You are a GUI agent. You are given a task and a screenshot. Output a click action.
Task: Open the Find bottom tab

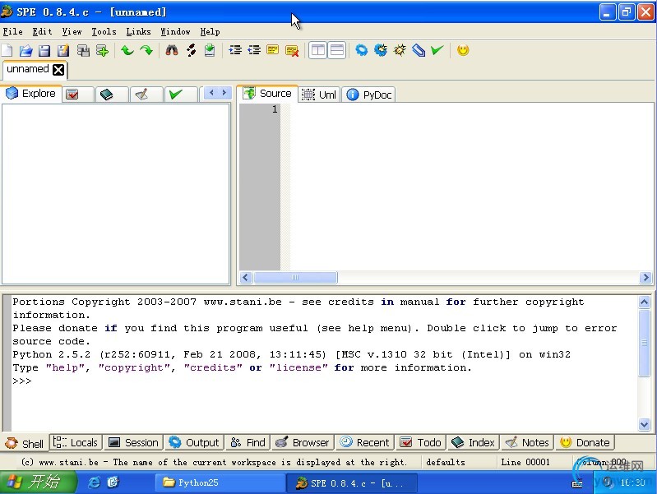[x=248, y=442]
